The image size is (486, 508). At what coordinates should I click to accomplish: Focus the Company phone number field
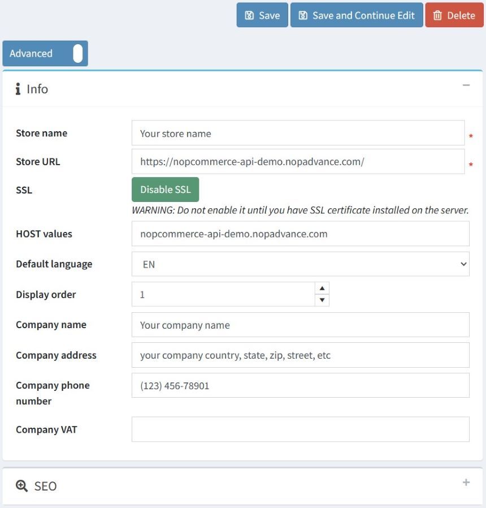[x=300, y=386]
